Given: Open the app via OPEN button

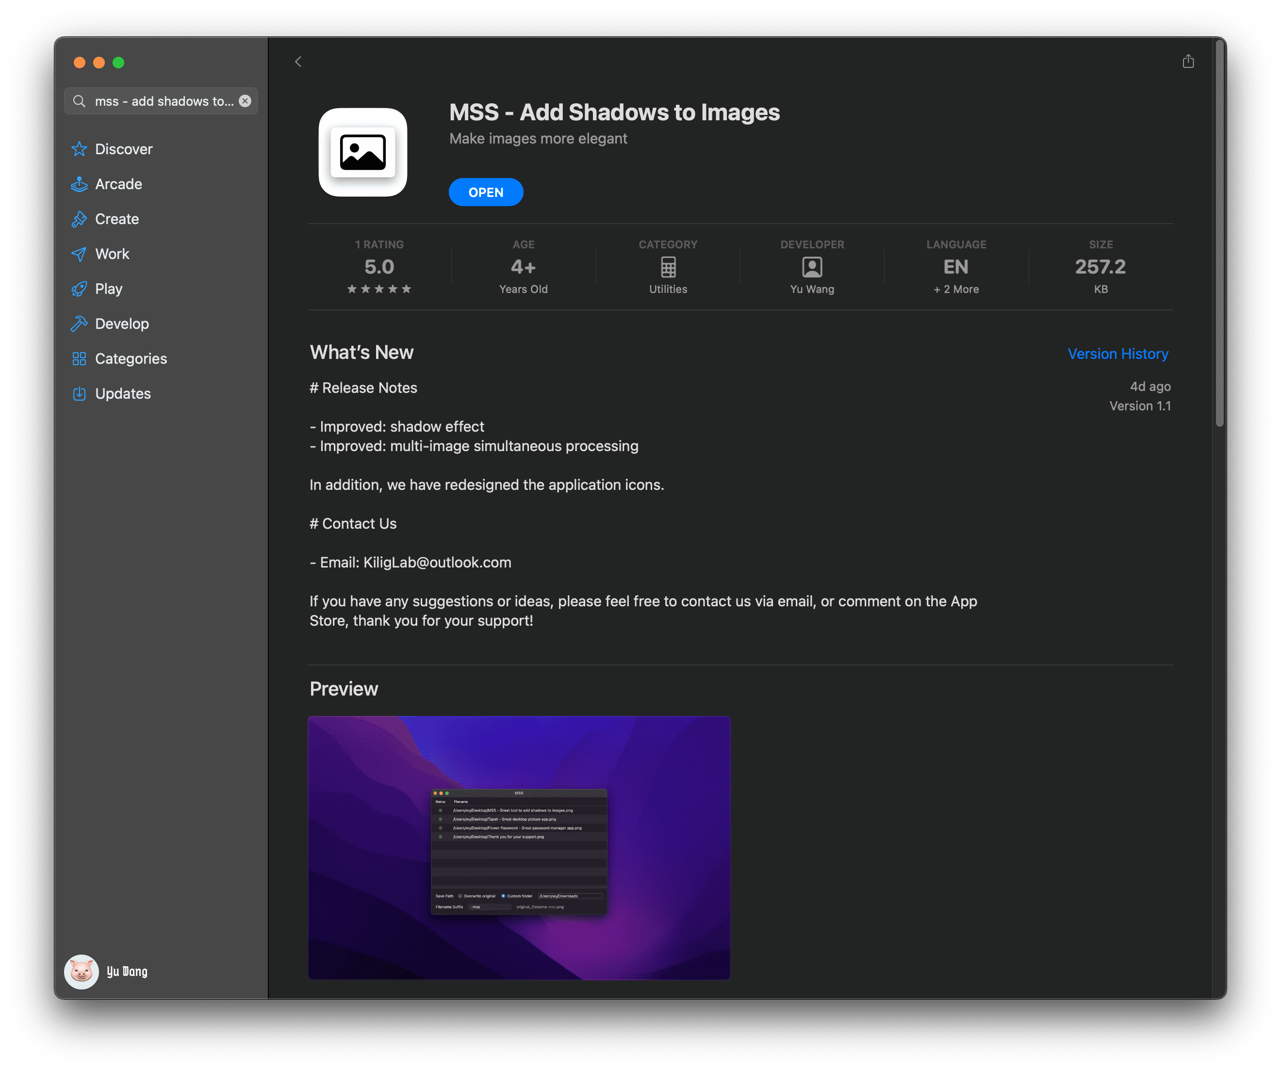Looking at the screenshot, I should (x=486, y=192).
